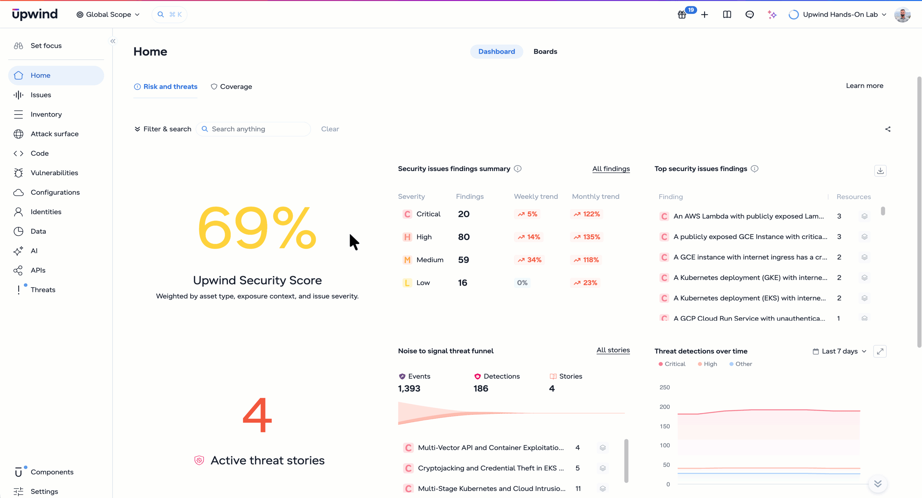Open finding A GCE instance with internet ingress
The image size is (922, 498).
tap(750, 257)
